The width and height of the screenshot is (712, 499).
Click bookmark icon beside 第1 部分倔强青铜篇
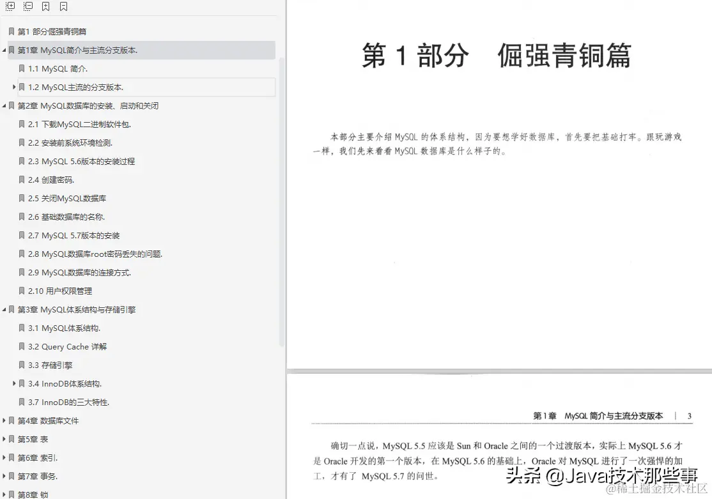(x=12, y=31)
